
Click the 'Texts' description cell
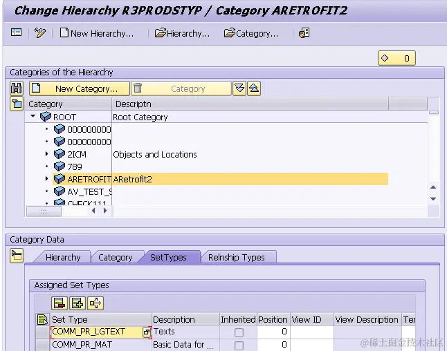pyautogui.click(x=185, y=332)
